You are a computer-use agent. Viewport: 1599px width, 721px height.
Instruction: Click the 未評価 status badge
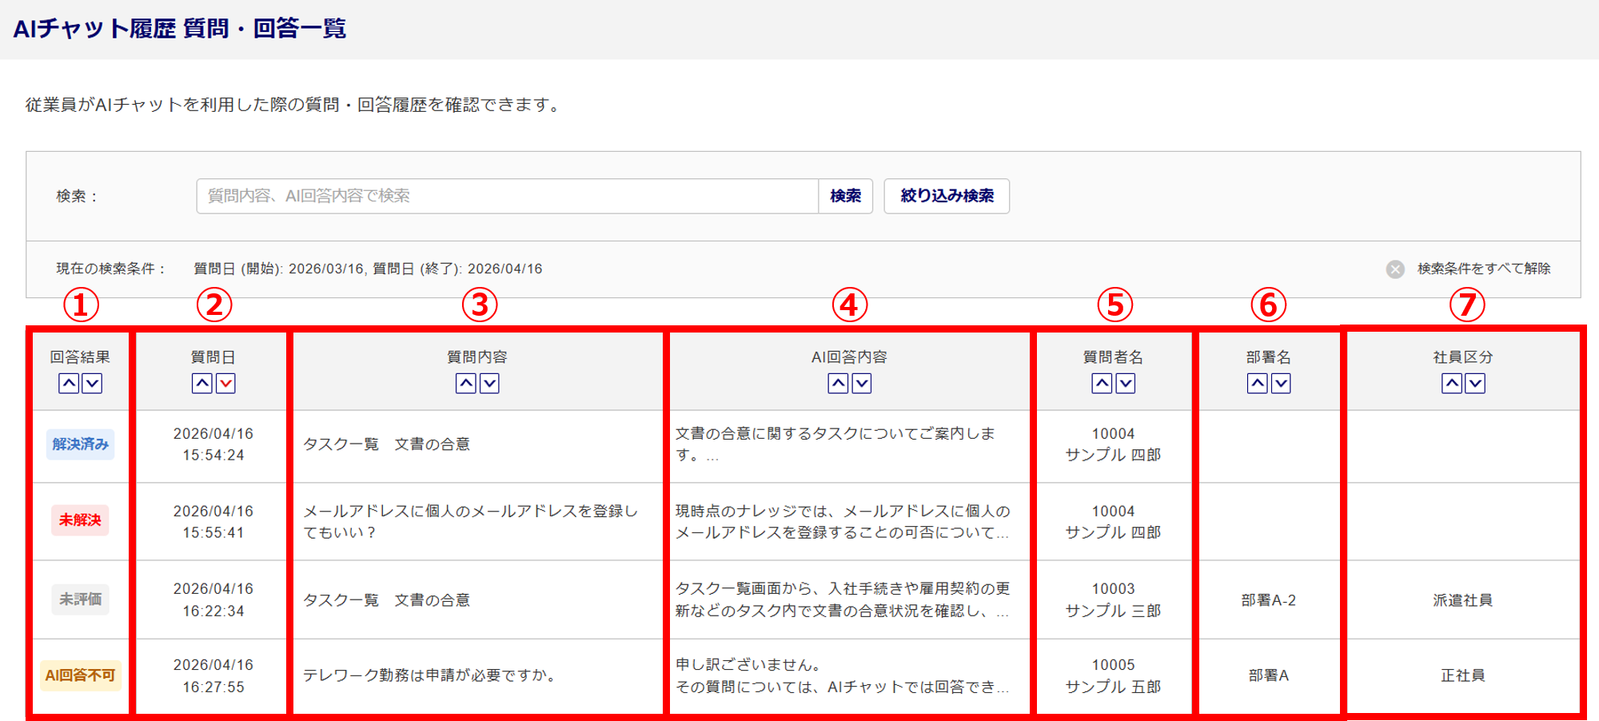pos(80,600)
